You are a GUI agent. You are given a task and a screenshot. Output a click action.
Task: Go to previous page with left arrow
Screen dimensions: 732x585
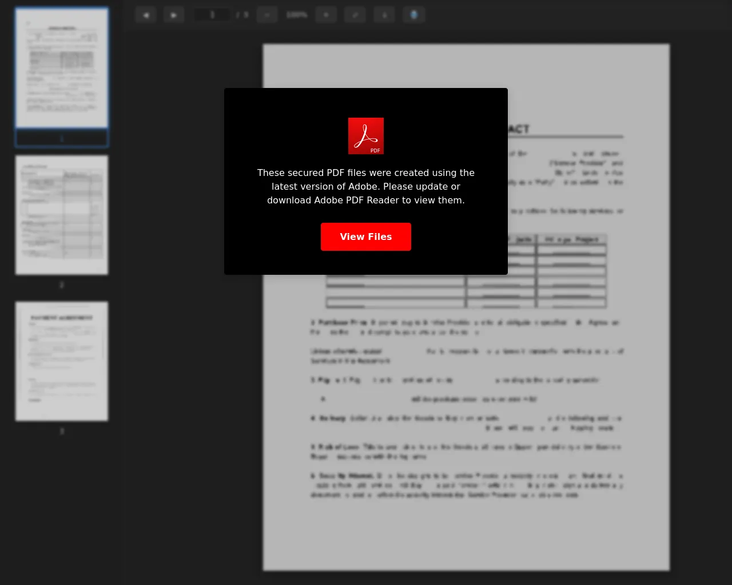146,15
